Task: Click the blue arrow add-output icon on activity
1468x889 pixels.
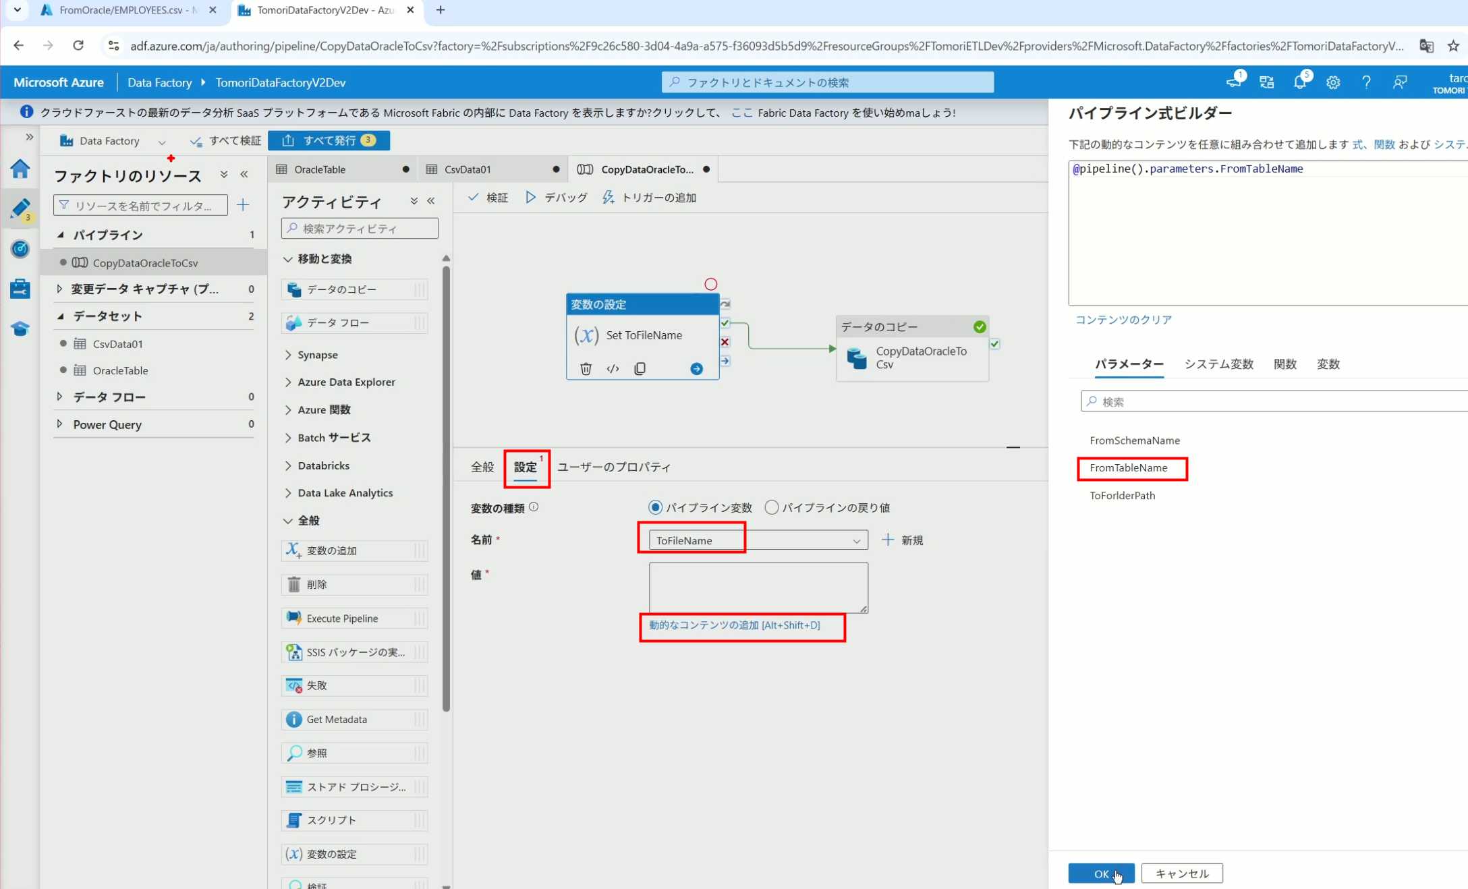Action: [x=696, y=368]
